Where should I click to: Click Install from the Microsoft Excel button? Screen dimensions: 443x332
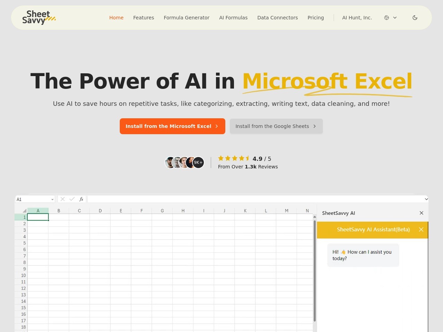coord(172,126)
